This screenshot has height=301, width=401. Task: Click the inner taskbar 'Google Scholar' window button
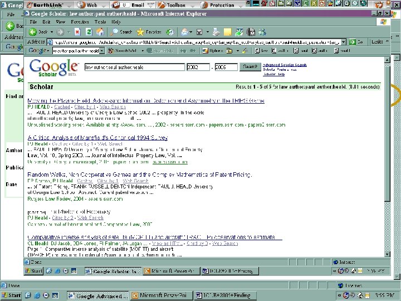[113, 271]
